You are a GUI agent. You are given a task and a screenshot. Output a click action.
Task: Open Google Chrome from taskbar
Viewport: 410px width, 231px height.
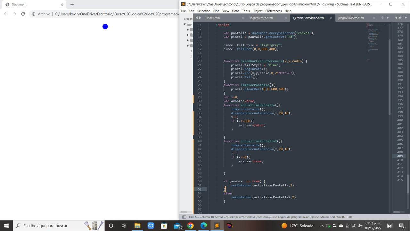coord(190,226)
